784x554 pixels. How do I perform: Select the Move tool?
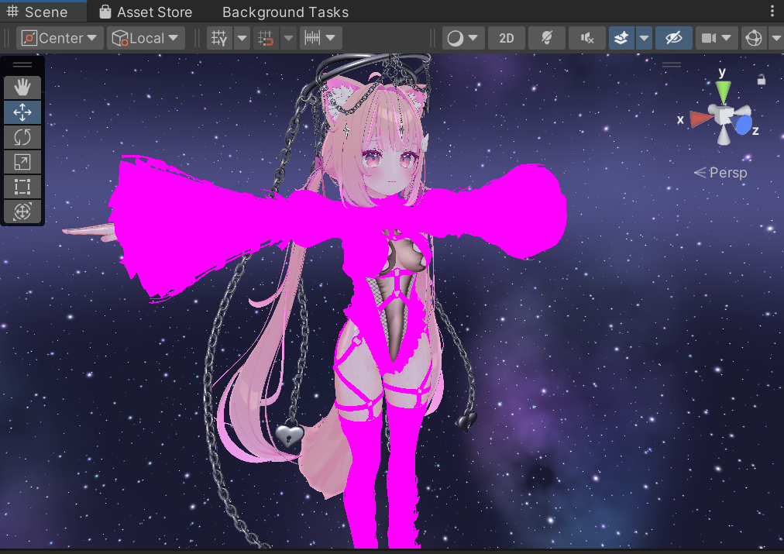coord(22,112)
